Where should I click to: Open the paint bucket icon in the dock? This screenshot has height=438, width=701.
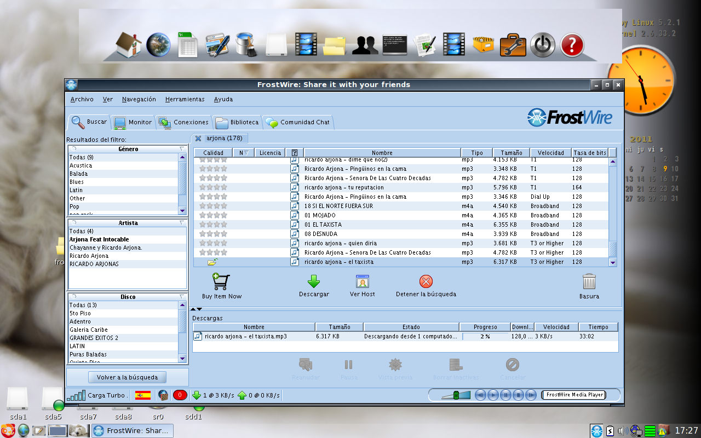click(246, 44)
